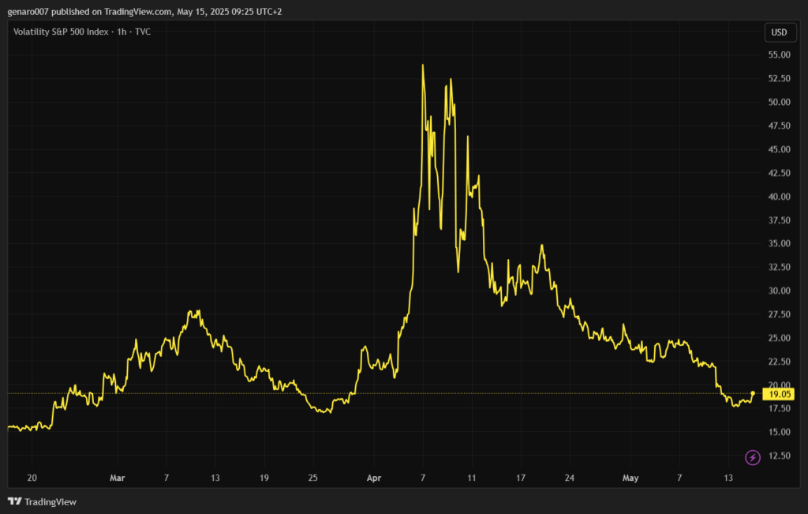
Task: Select the 20 date label on time axis
Action: (x=32, y=478)
